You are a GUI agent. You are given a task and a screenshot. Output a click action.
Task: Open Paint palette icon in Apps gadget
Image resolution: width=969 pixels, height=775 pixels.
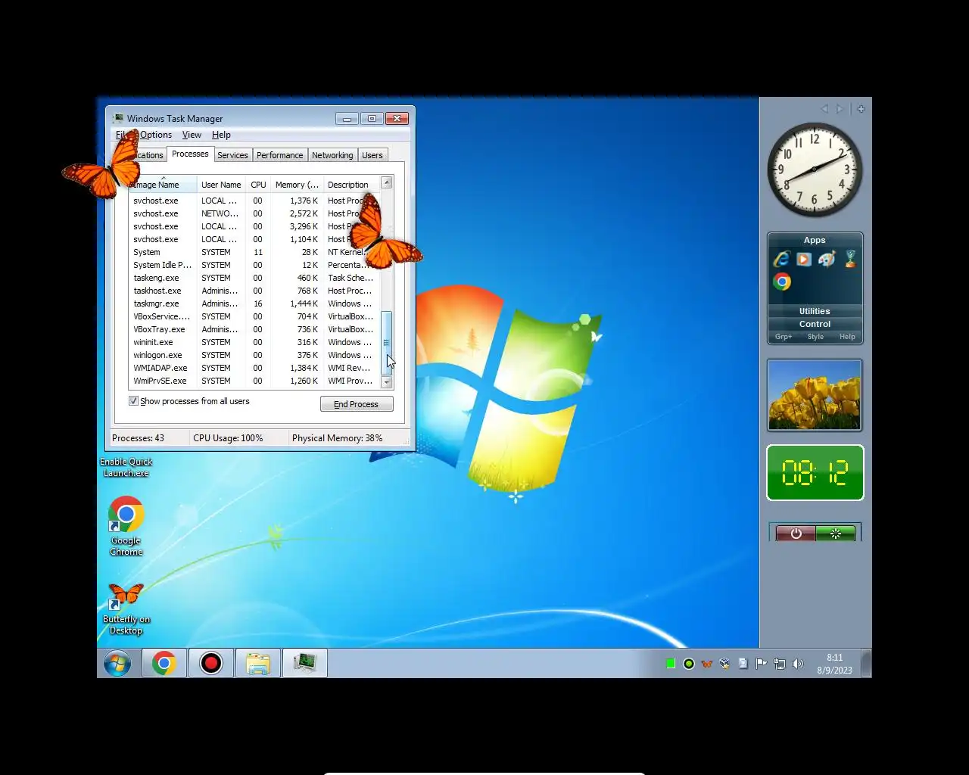[827, 260]
